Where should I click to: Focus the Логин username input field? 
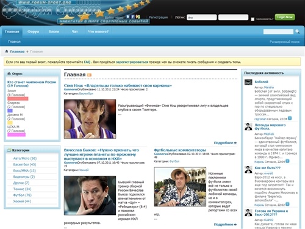(202, 17)
